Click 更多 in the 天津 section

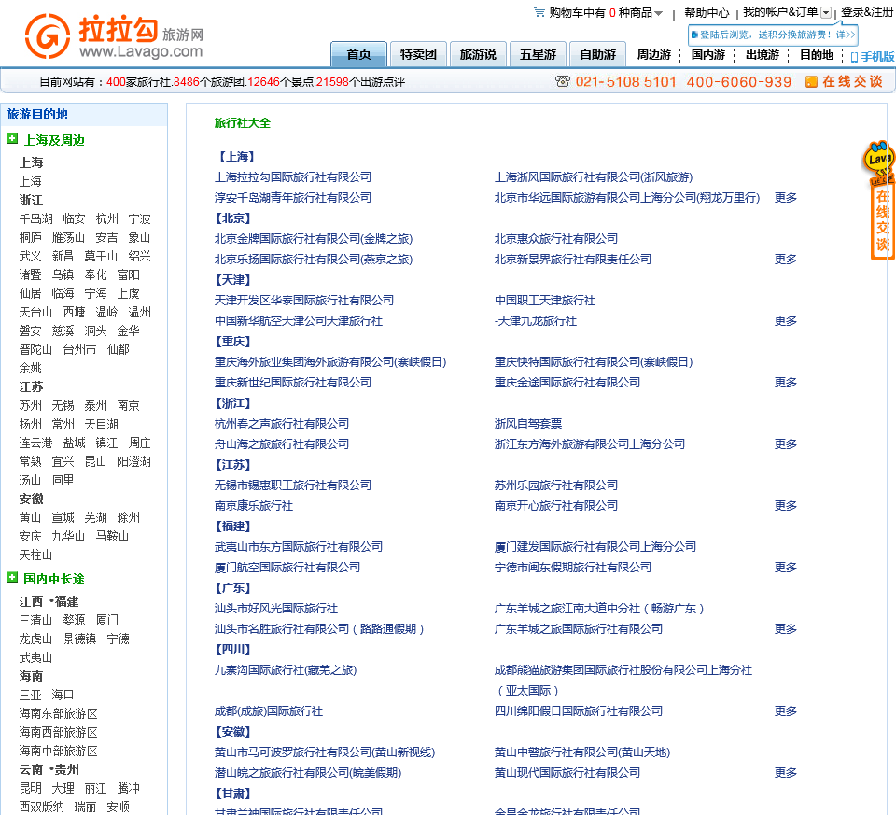786,321
